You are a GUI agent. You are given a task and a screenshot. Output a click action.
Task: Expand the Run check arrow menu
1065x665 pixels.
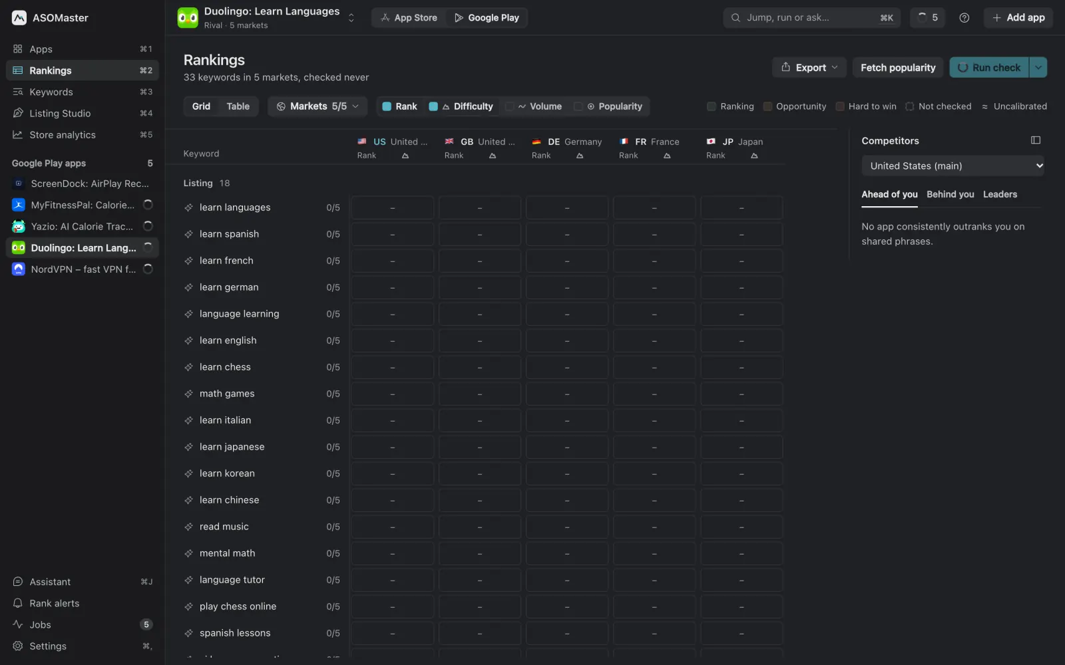point(1038,67)
